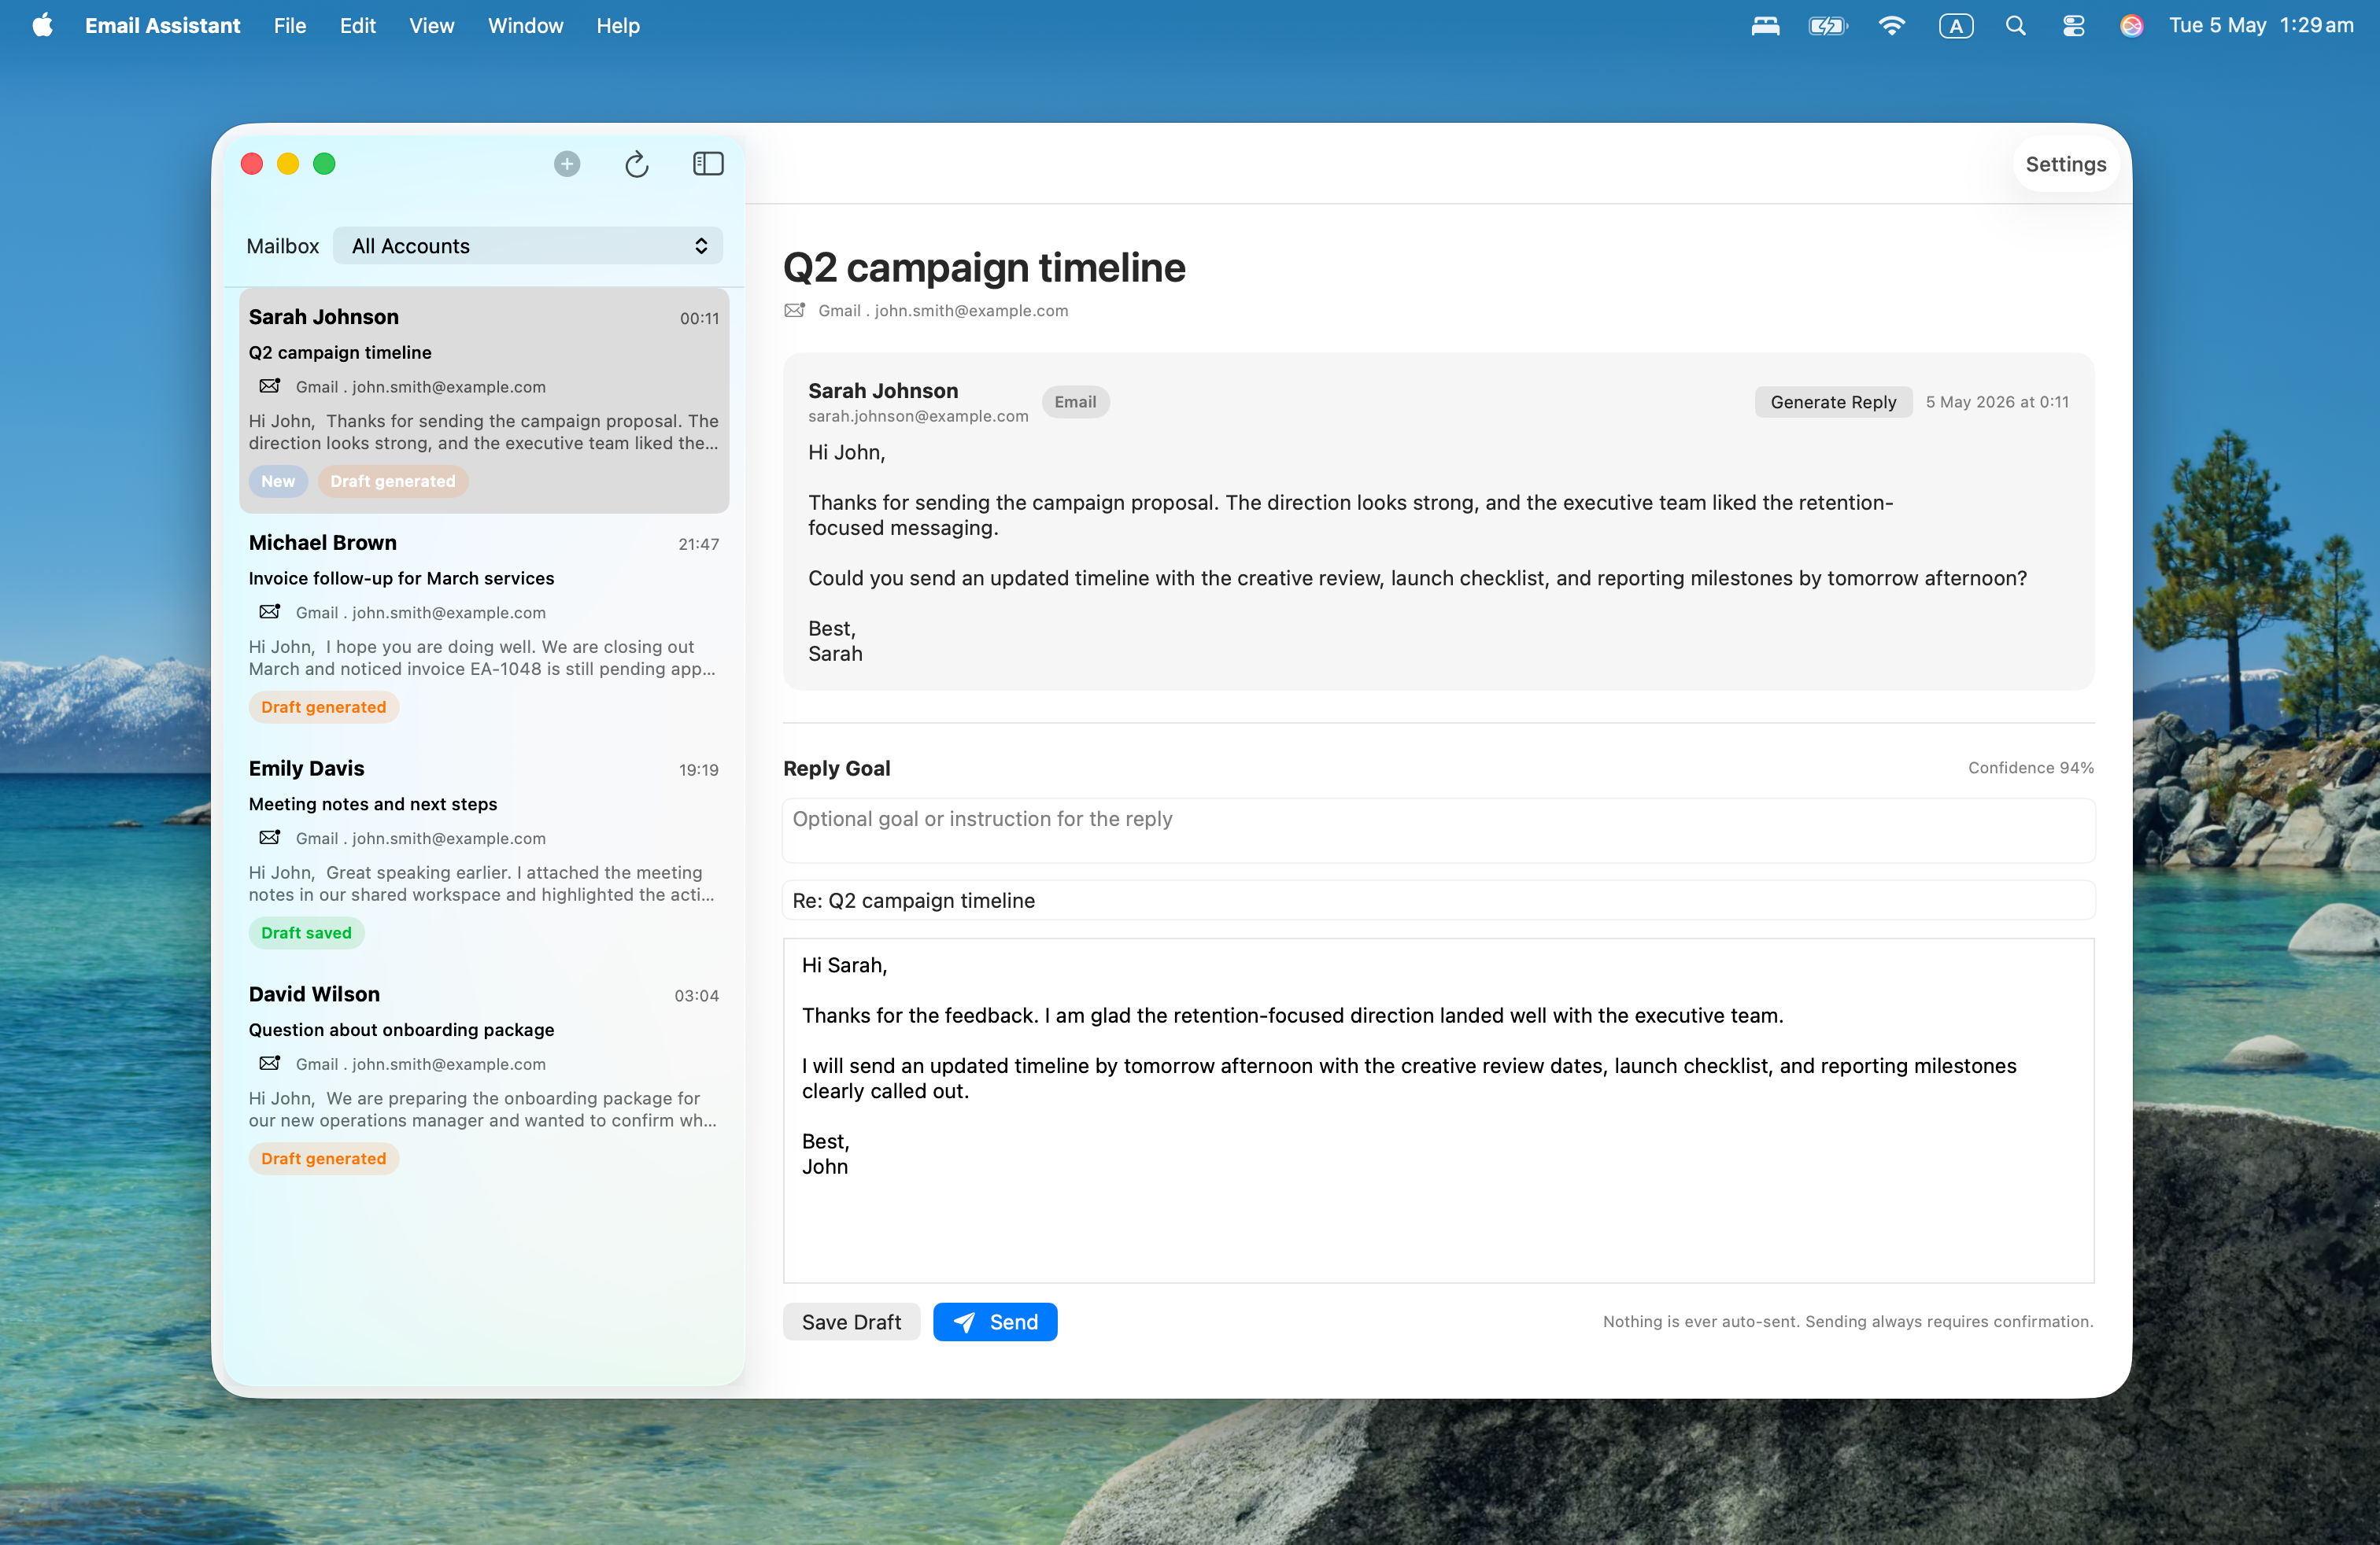Click the Reply Goal heading
The height and width of the screenshot is (1545, 2380).
coord(836,769)
